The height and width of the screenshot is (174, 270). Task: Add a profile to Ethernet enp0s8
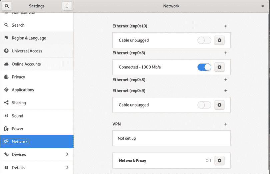tap(226, 80)
